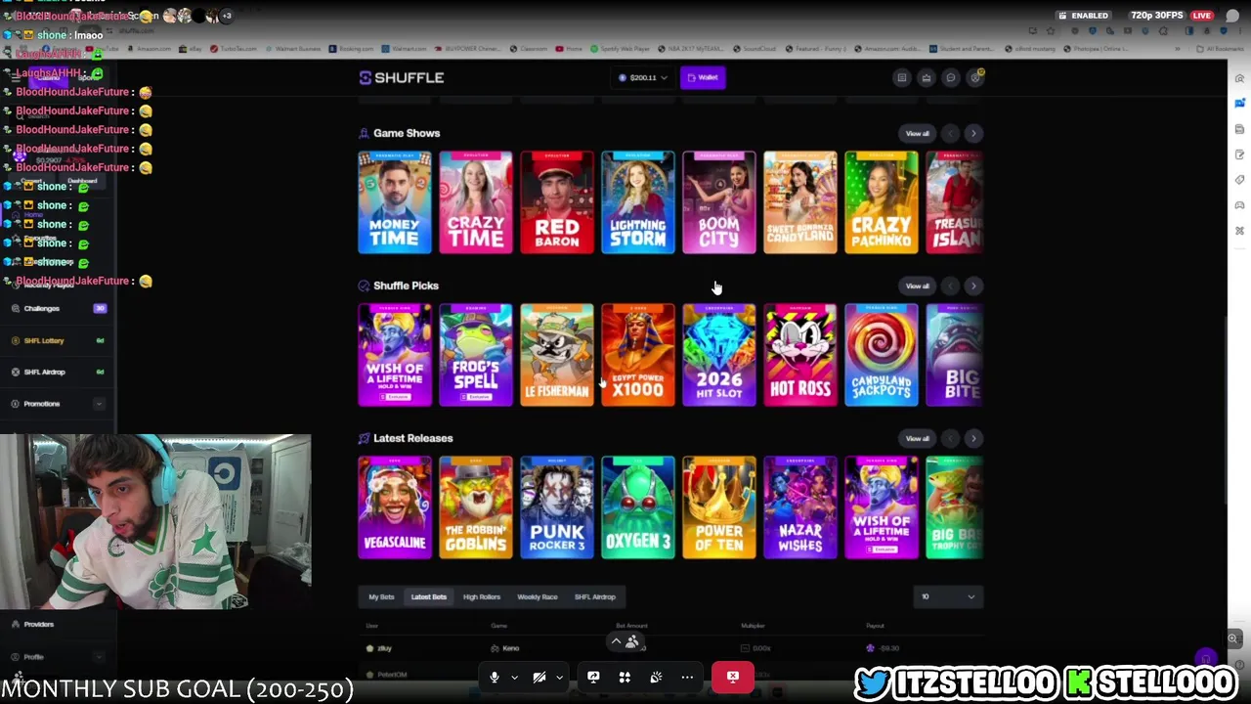Open the reactions icon in call toolbar
This screenshot has width=1251, height=704.
coord(656,677)
